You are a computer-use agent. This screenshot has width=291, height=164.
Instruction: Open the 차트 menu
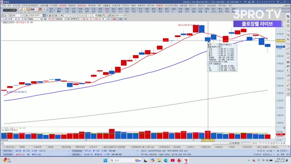(x=99, y=5)
